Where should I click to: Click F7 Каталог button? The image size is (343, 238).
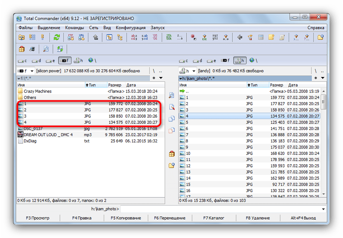pyautogui.click(x=214, y=218)
